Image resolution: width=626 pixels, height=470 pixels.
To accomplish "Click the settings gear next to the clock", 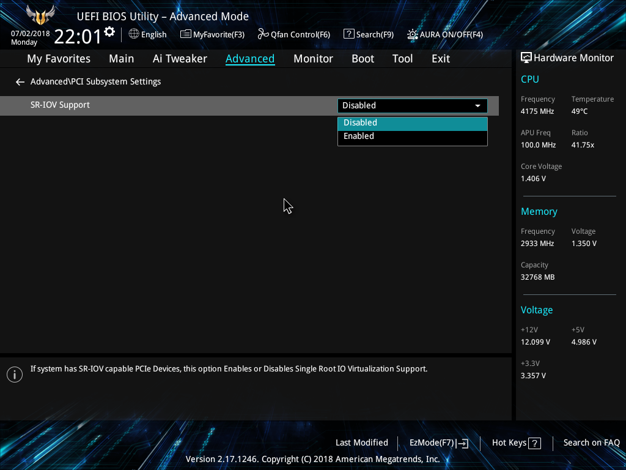I will (109, 32).
